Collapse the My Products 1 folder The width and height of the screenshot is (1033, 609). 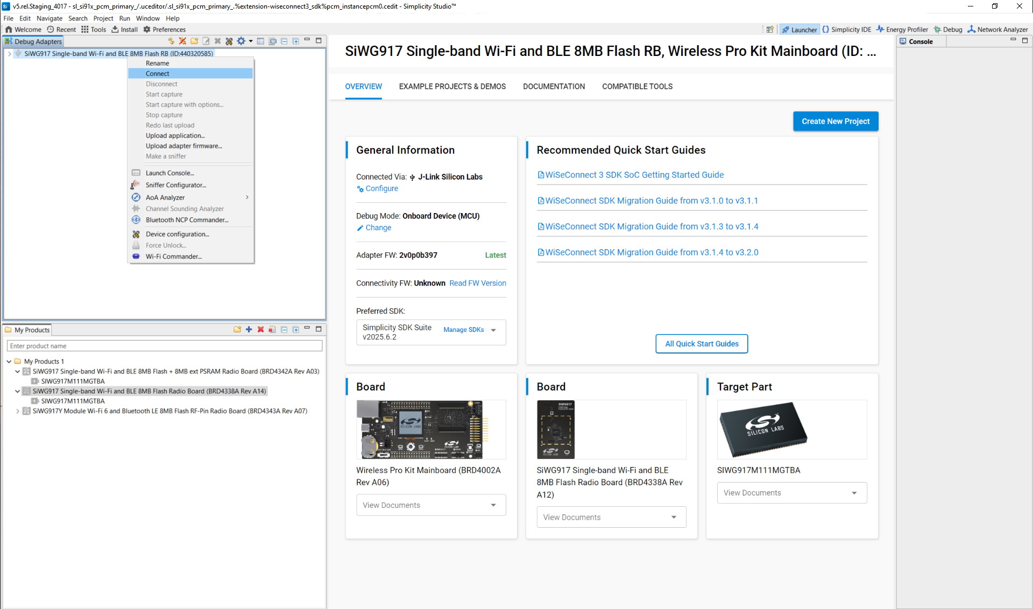coord(9,362)
